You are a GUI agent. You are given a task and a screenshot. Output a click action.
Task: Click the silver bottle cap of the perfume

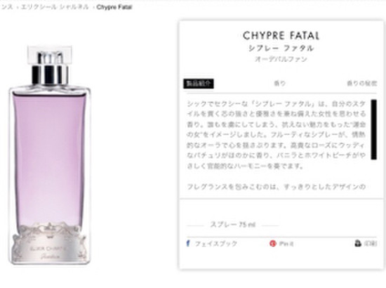coord(50,65)
